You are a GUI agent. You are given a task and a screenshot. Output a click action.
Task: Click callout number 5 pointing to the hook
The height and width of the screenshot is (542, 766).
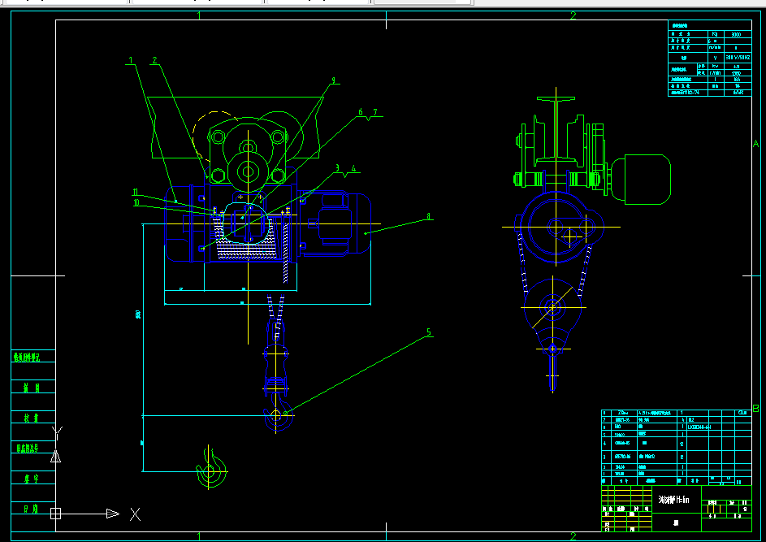coord(429,332)
